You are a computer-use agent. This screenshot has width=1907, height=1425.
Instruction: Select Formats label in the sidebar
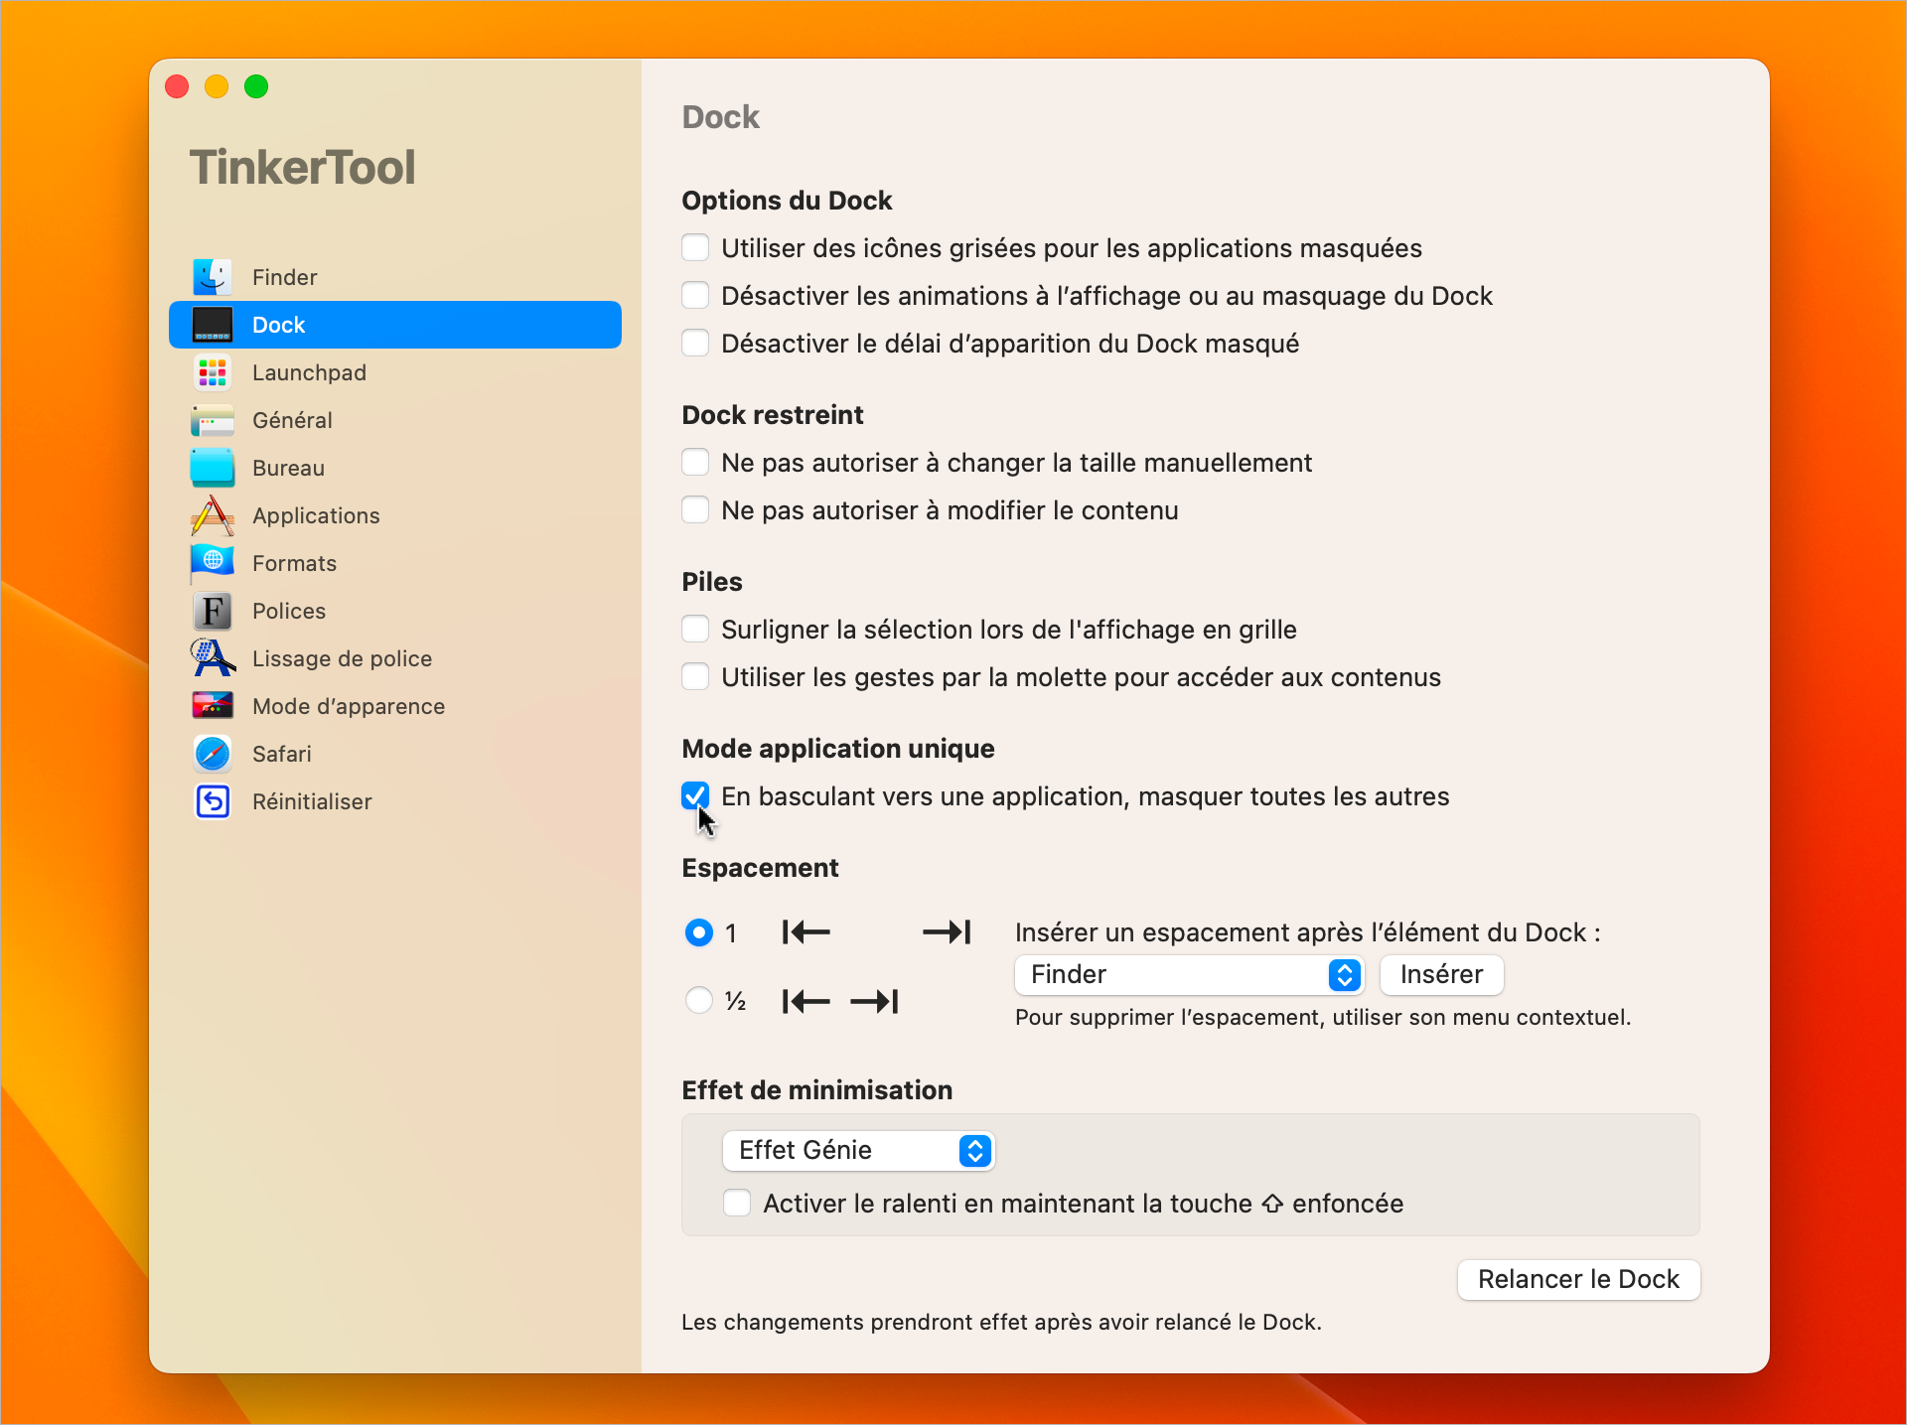294,563
